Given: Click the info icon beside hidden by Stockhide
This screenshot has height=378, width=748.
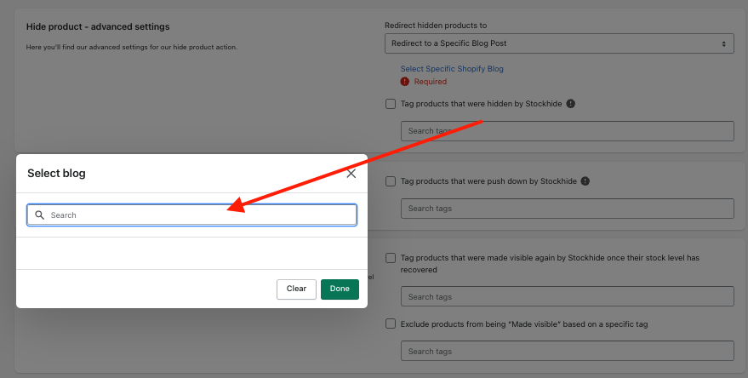Looking at the screenshot, I should 571,104.
